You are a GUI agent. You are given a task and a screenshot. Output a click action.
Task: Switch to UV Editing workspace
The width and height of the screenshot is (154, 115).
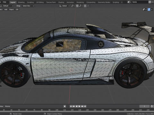(40, 2)
